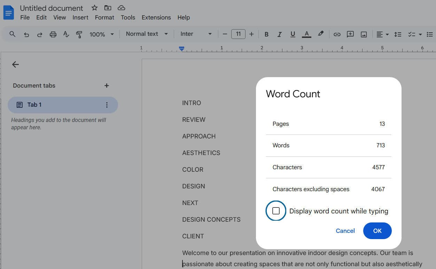The image size is (436, 269).
Task: Open the Extensions menu
Action: (x=156, y=17)
